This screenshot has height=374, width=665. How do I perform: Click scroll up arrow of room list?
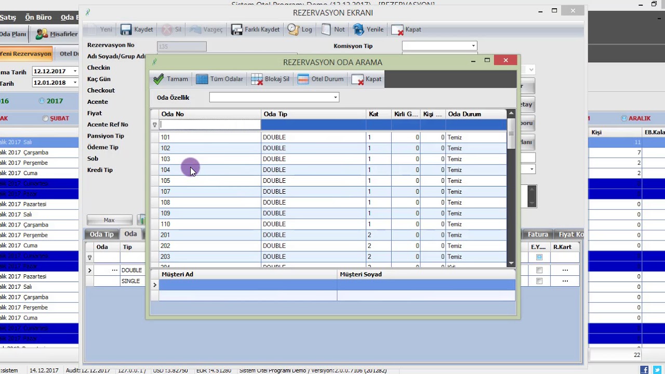[x=511, y=113]
